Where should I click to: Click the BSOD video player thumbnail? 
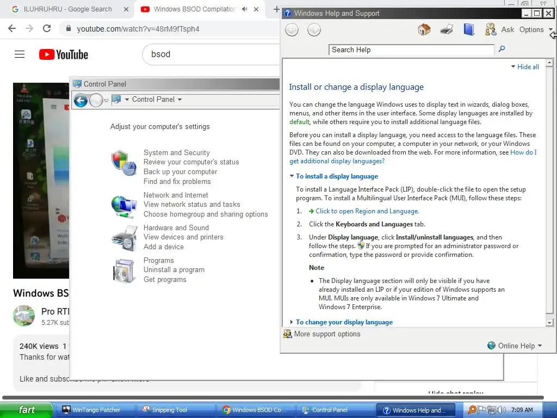41,181
